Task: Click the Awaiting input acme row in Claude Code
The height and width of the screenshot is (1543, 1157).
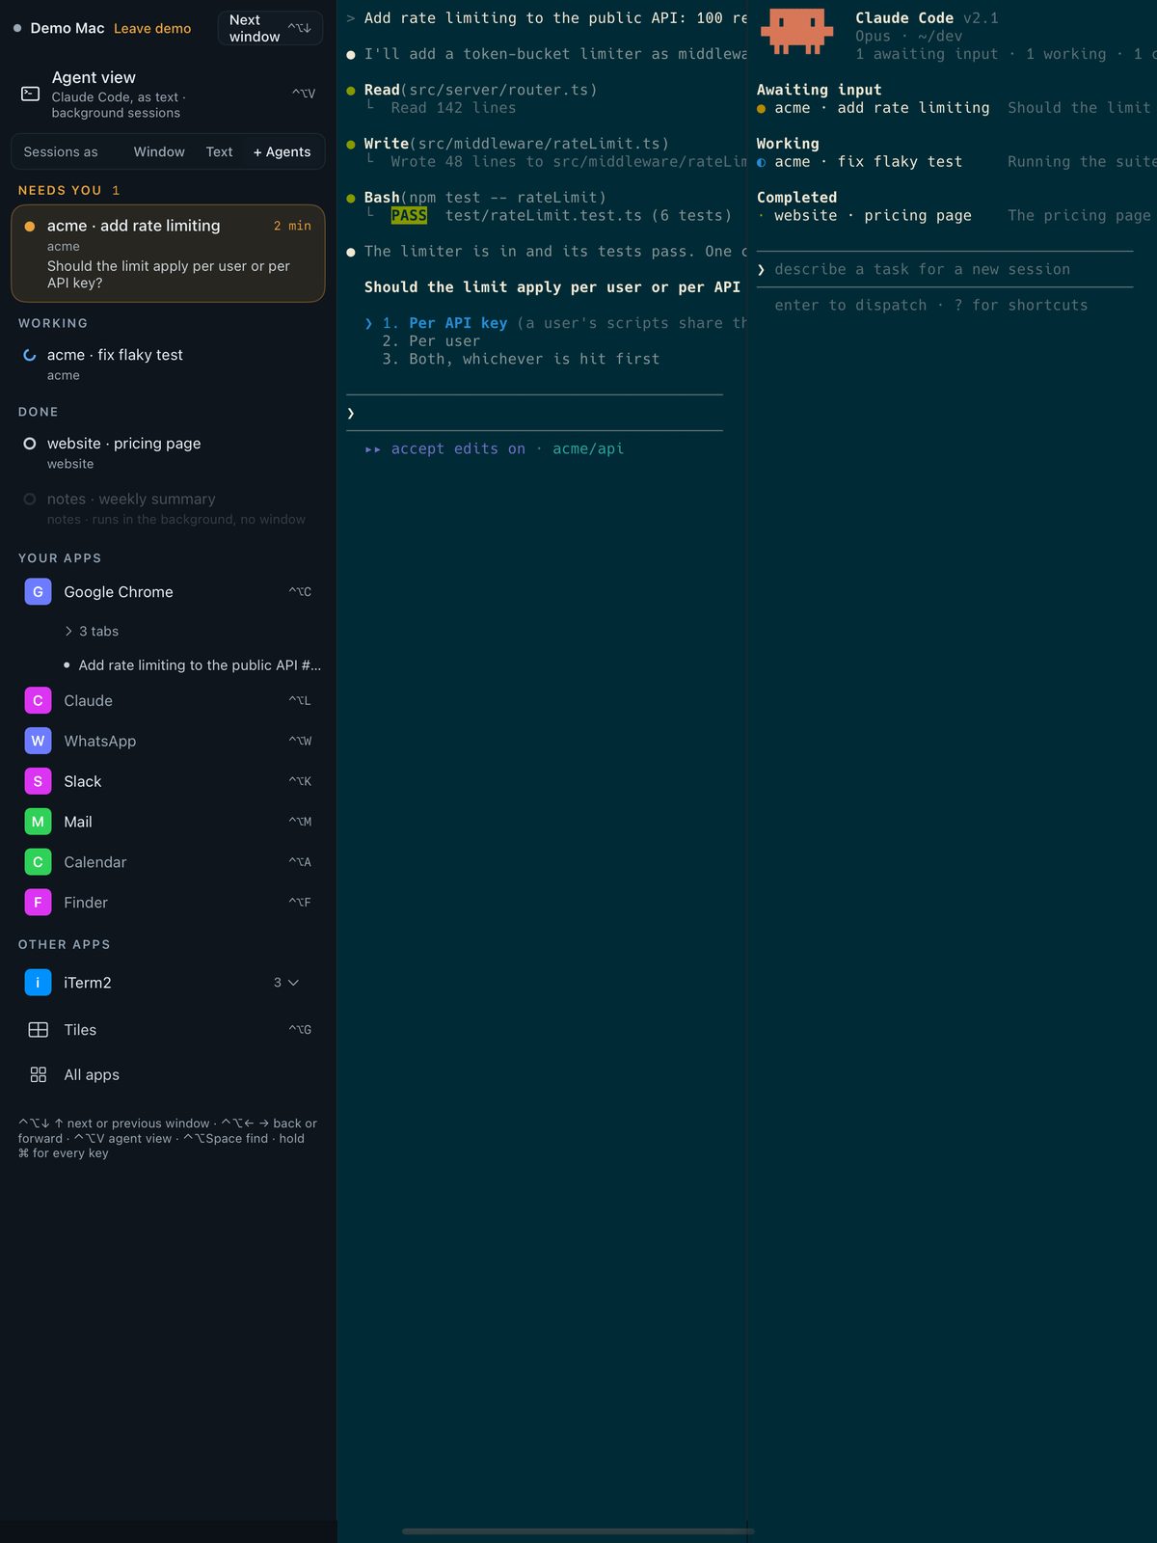Action: pyautogui.click(x=956, y=108)
